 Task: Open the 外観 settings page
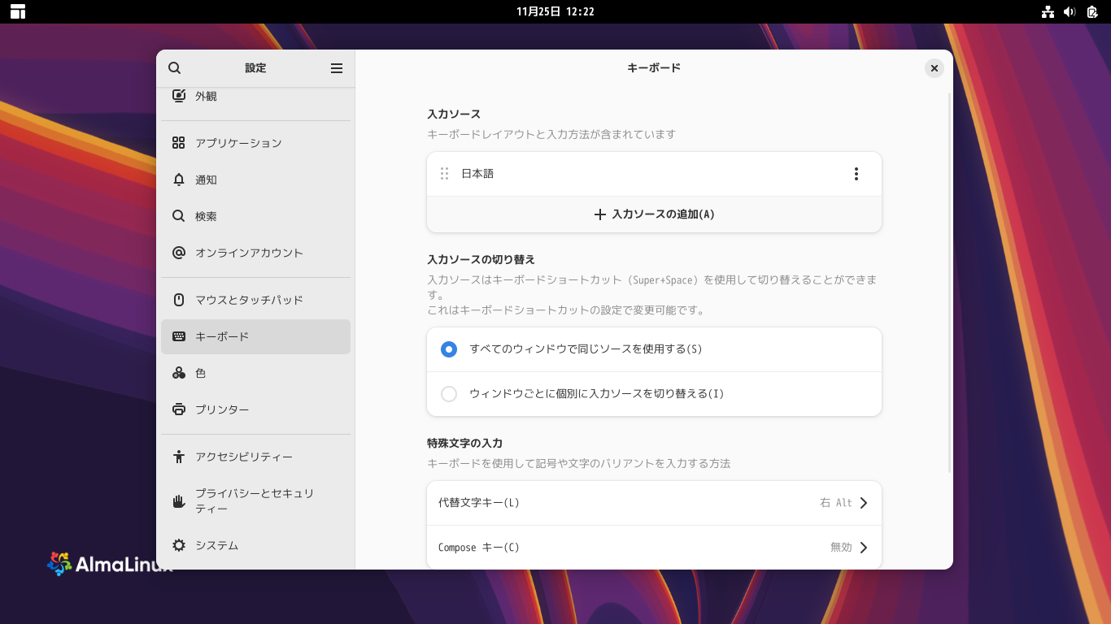(255, 96)
